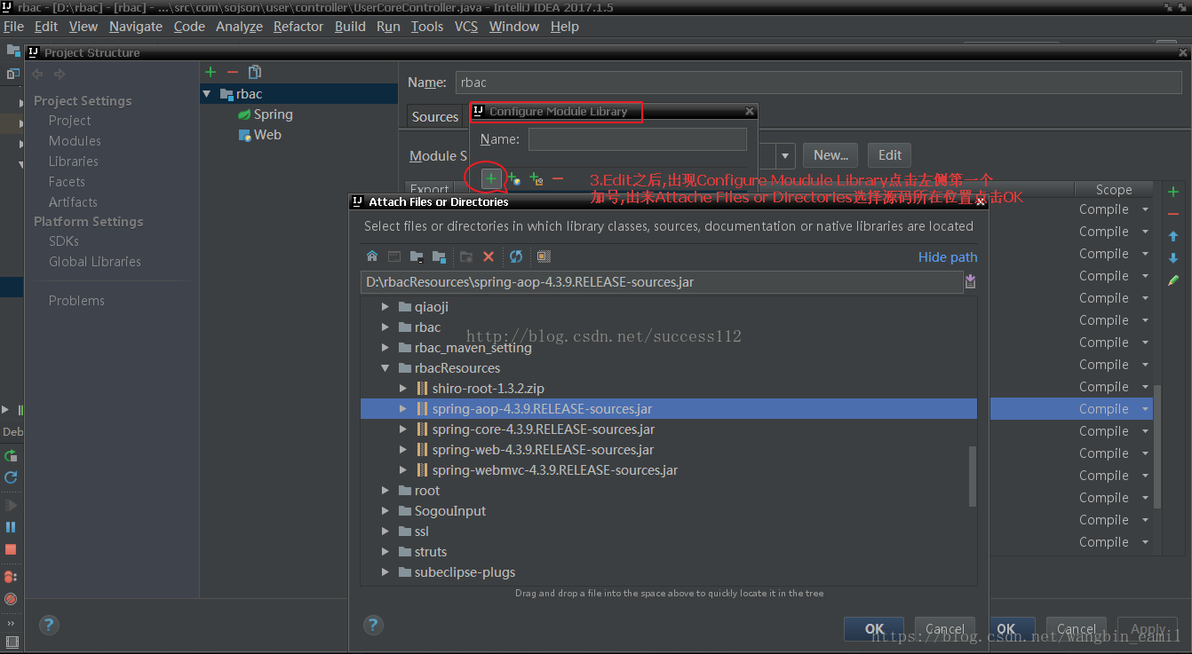Go to Home directory in Attach Files toolbar
The width and height of the screenshot is (1192, 654).
372,256
